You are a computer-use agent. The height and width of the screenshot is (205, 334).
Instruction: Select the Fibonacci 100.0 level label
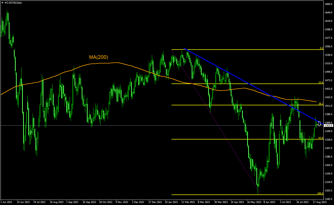pyautogui.click(x=320, y=193)
